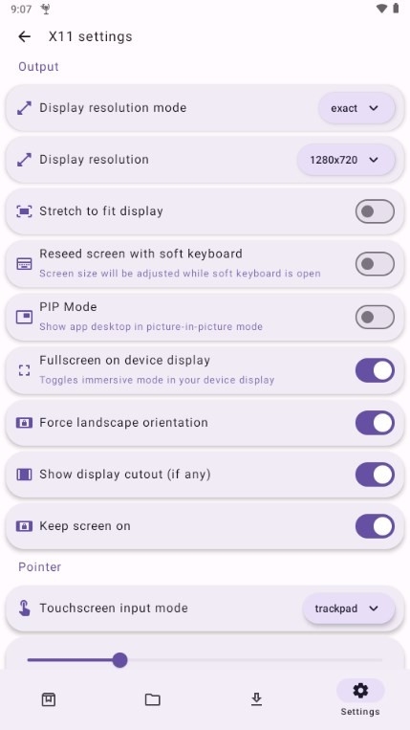
Task: Expand the 1280x720 resolution dropdown
Action: tap(346, 160)
